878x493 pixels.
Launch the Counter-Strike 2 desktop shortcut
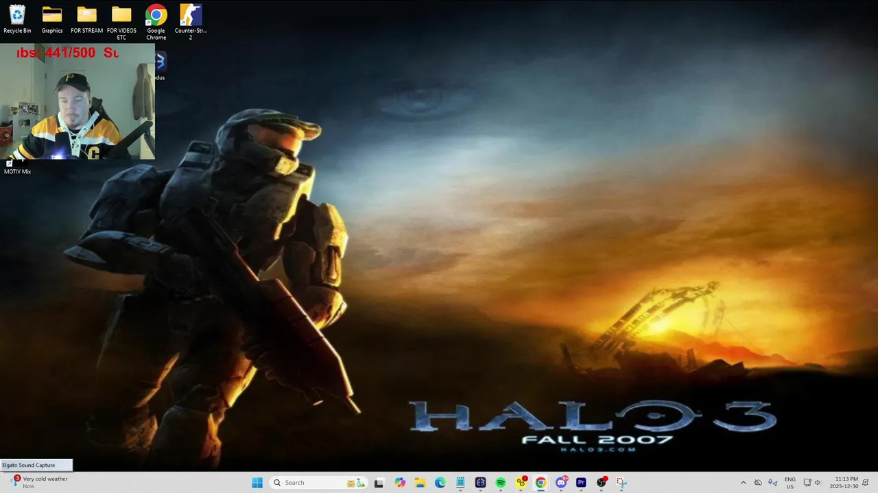(191, 22)
